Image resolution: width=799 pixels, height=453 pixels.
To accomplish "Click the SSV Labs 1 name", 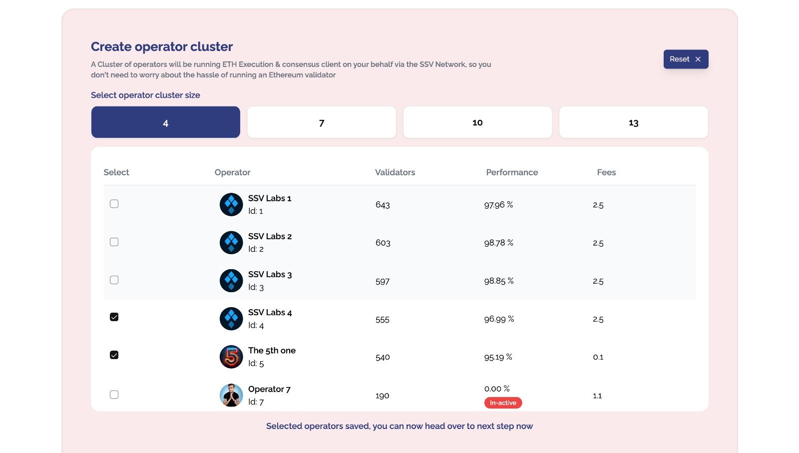I will pos(270,198).
